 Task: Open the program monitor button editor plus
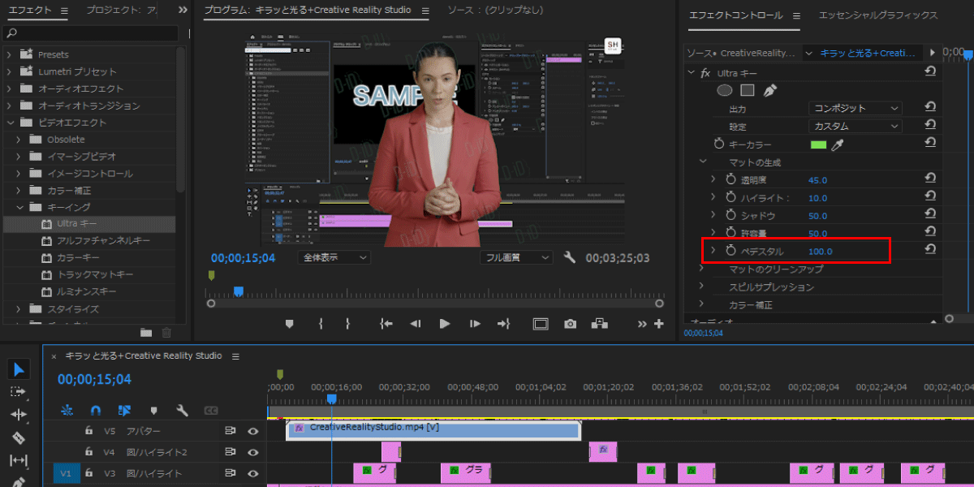pyautogui.click(x=659, y=324)
